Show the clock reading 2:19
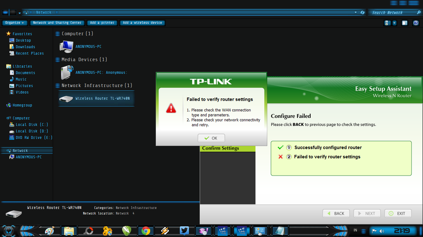This screenshot has height=237, width=423. click(x=402, y=231)
